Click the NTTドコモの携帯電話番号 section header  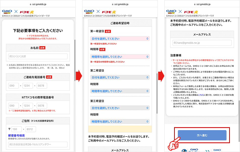(x=38, y=97)
